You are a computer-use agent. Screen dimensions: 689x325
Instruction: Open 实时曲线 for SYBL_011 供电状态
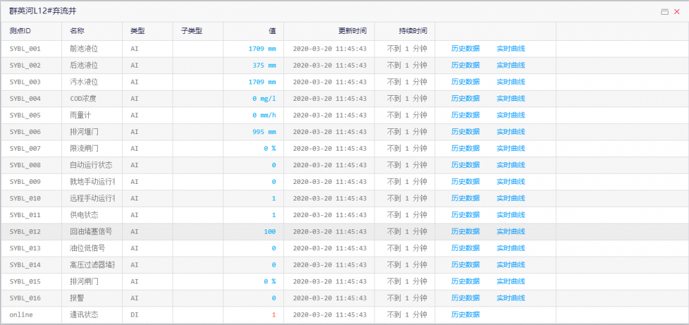coord(511,215)
